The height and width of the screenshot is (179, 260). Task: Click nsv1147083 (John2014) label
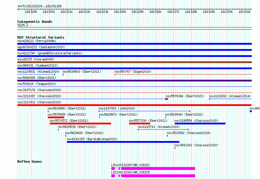point(117,108)
